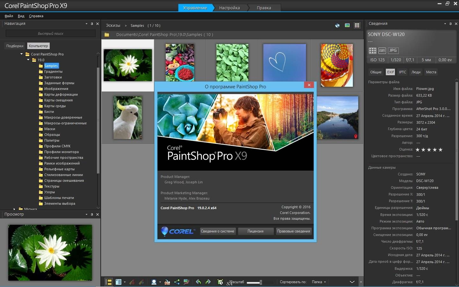The height and width of the screenshot is (287, 459).
Task: Select the Текстуры folder
Action: coord(52,186)
